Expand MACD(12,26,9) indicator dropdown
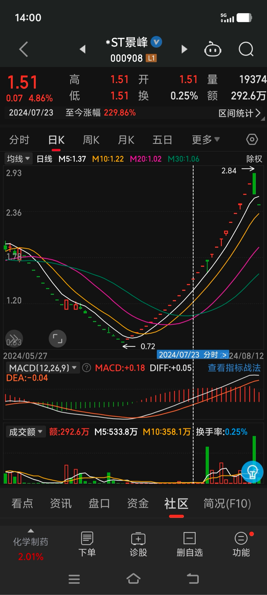 pos(43,368)
